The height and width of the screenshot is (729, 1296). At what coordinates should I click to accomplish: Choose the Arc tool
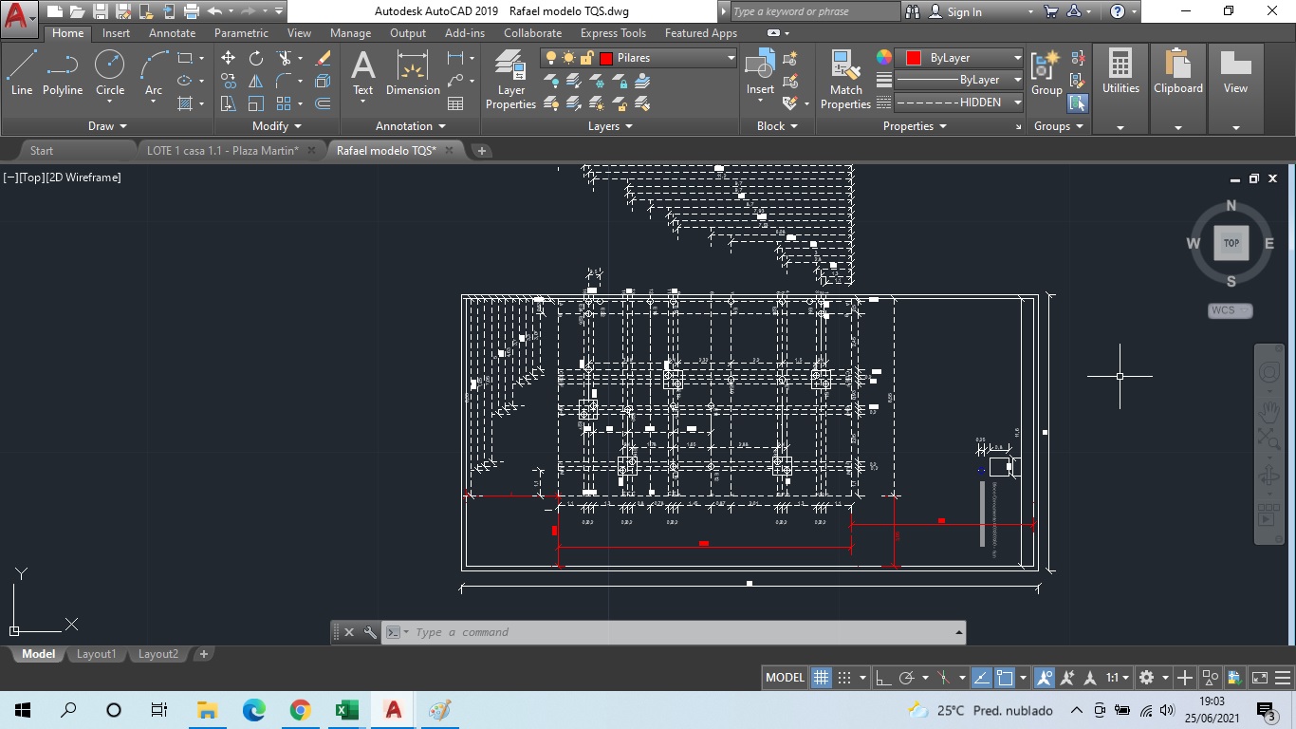(154, 73)
